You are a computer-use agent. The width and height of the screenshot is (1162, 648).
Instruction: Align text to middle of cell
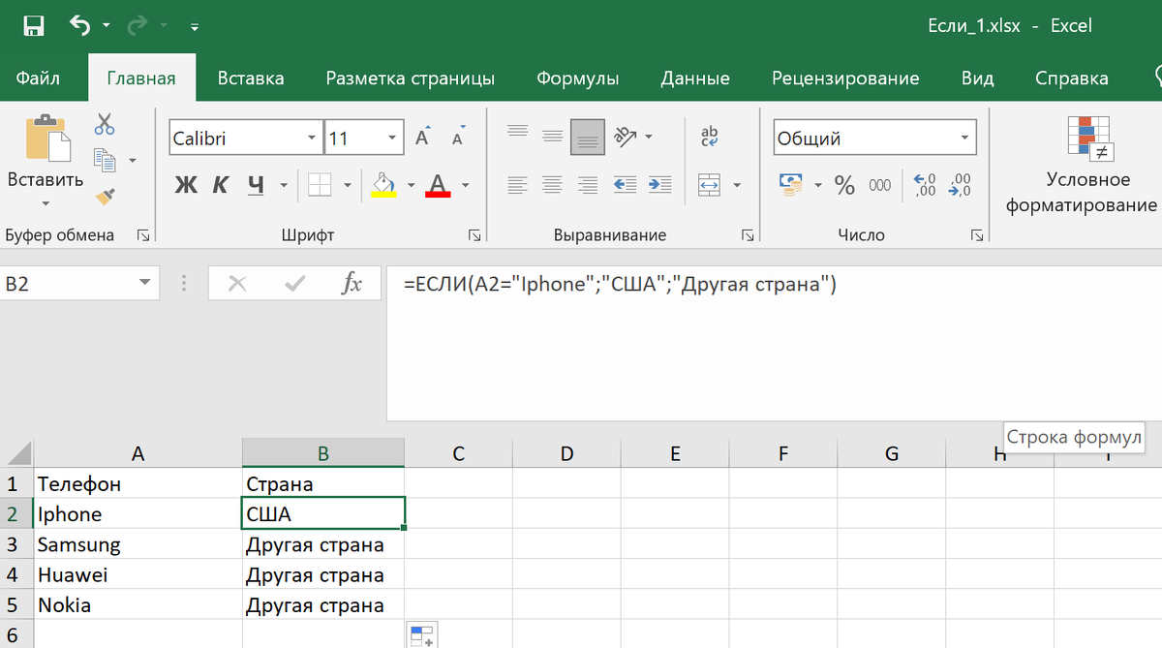coord(552,137)
